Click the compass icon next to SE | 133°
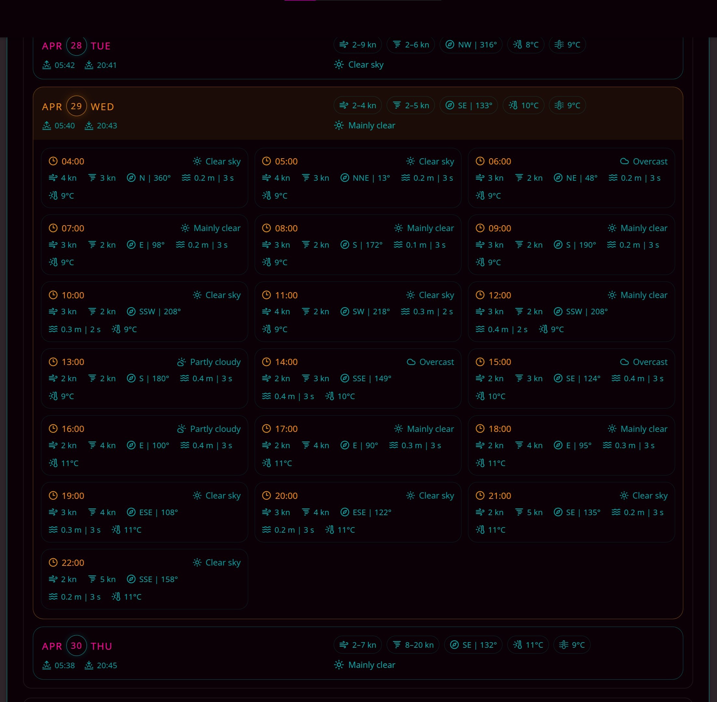 pyautogui.click(x=450, y=105)
